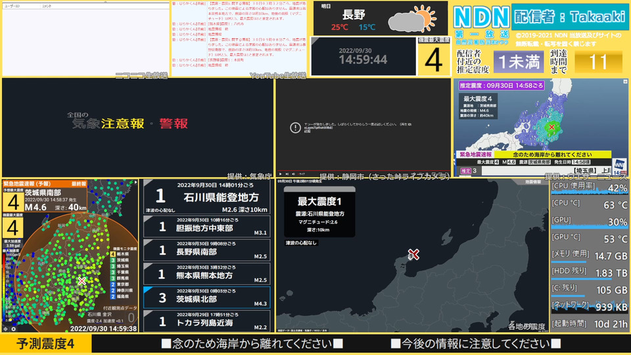Click the ネットワーク 939 KB stat
Screen dimensions: 631x355
tap(589, 306)
